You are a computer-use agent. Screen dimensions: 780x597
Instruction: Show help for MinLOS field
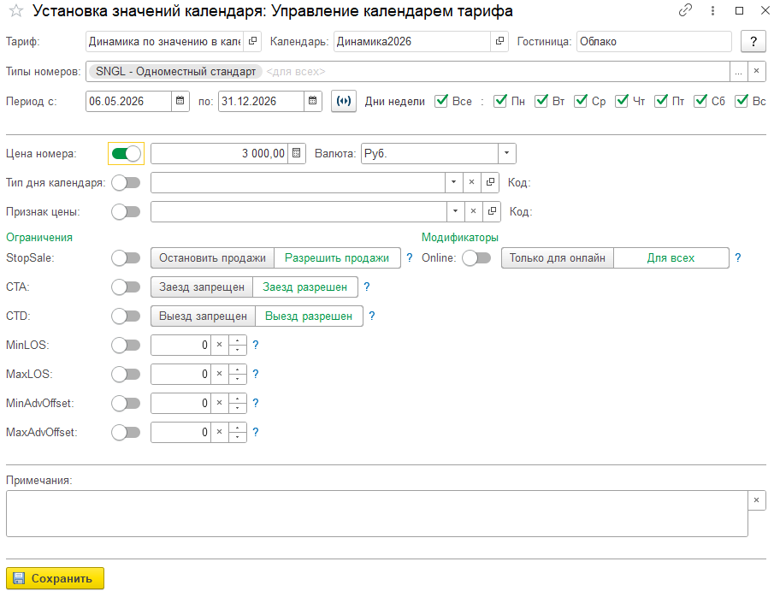coord(256,345)
